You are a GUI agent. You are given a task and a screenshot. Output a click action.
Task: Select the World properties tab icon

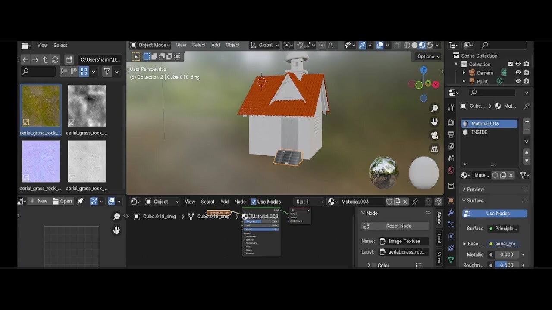[x=451, y=170]
